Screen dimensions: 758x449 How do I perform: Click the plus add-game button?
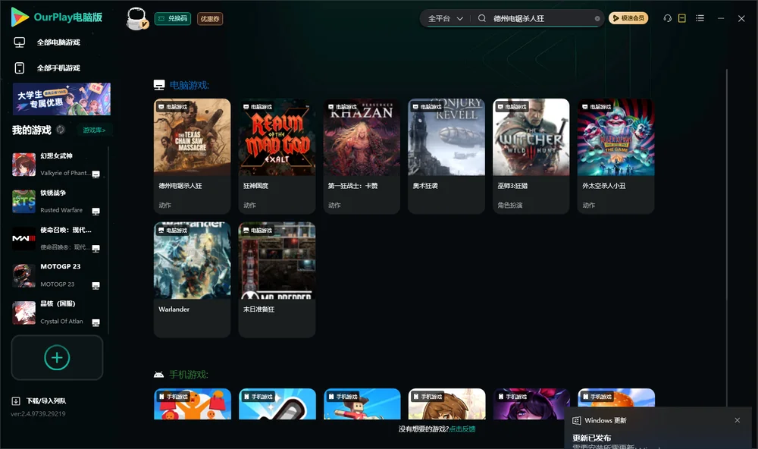coord(57,357)
